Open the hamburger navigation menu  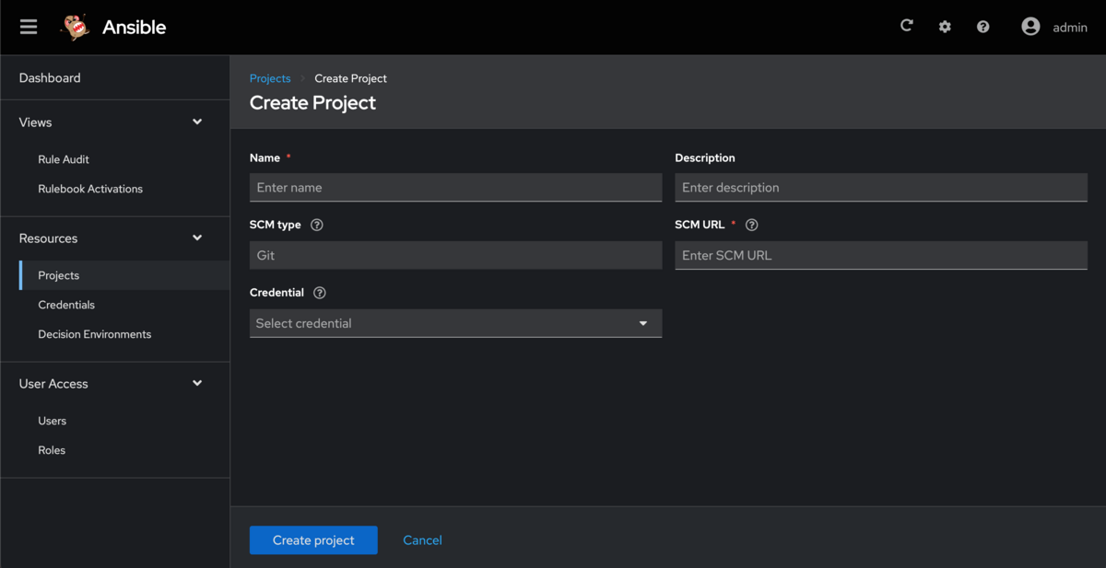pyautogui.click(x=29, y=27)
